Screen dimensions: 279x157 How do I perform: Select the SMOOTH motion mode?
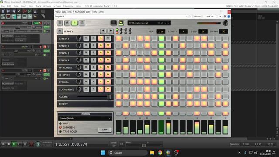click(x=61, y=127)
